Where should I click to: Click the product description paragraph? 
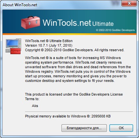pos(78,69)
